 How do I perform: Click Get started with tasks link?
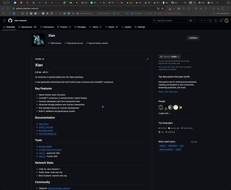pos(167,67)
